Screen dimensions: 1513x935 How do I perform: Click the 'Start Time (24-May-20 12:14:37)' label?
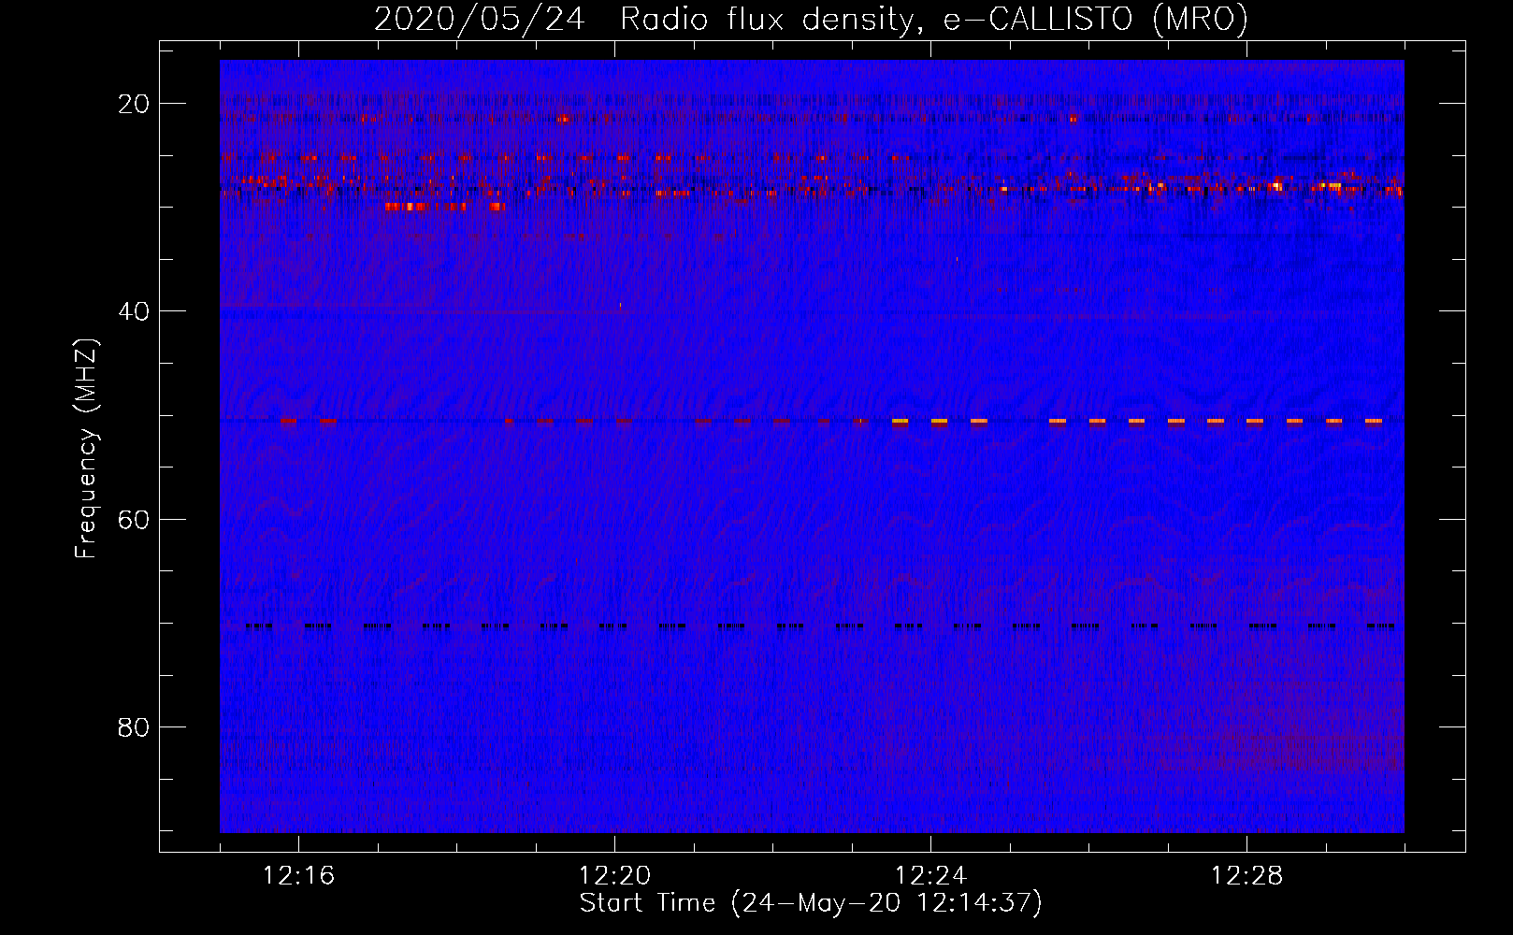click(x=811, y=903)
